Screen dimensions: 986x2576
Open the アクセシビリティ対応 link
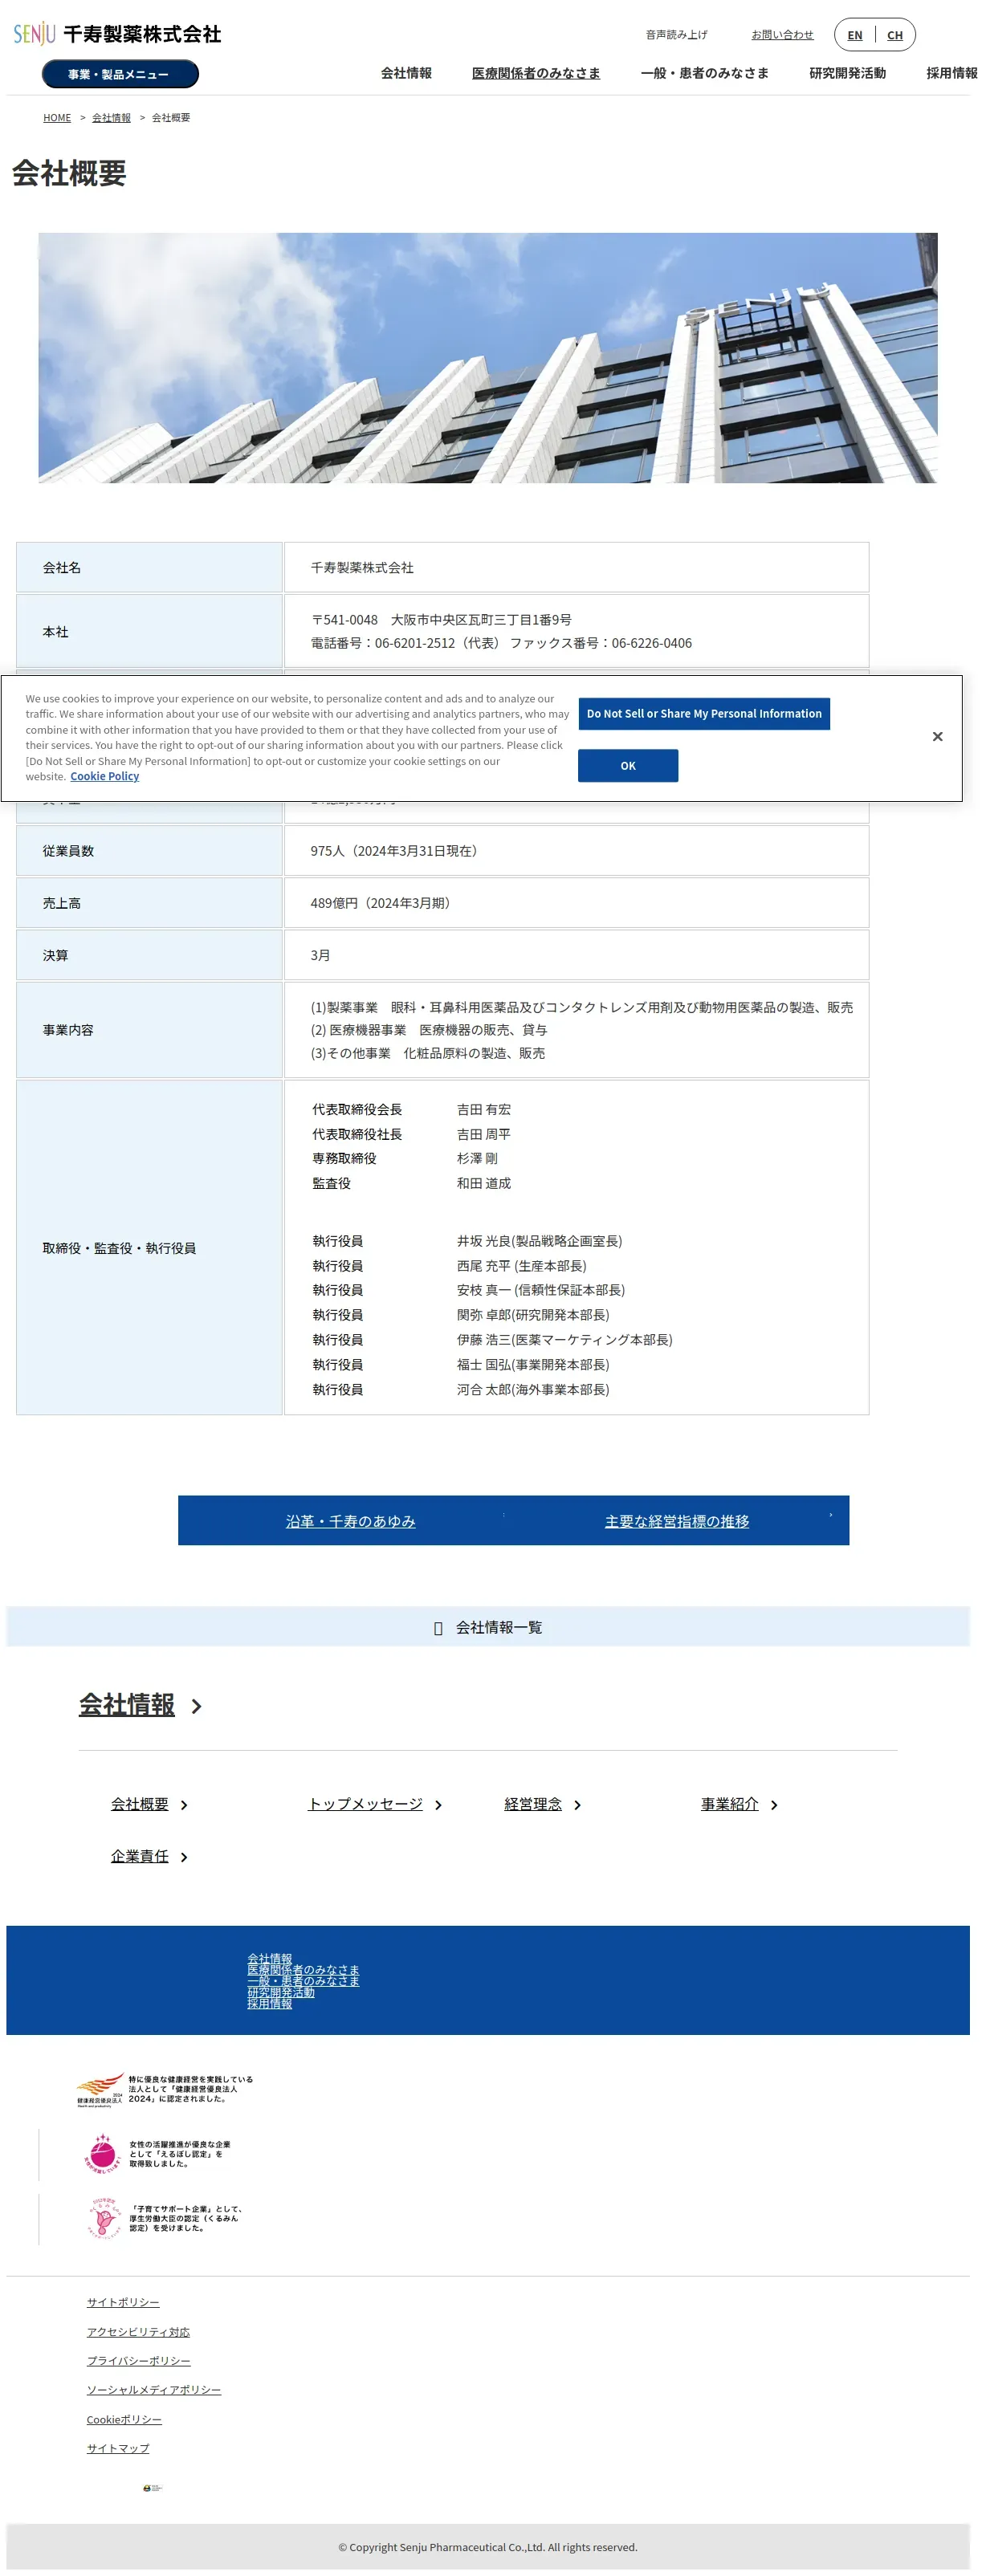pyautogui.click(x=138, y=2332)
